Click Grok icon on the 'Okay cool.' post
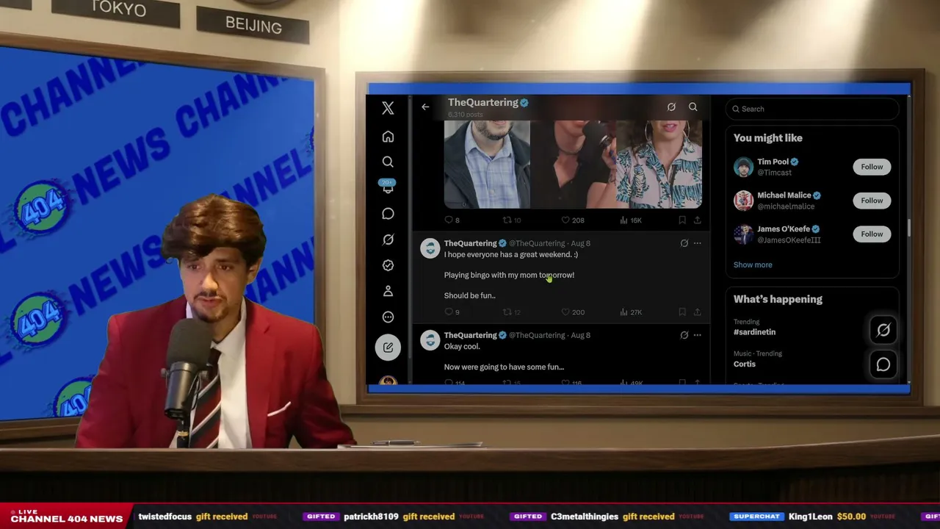The height and width of the screenshot is (529, 940). 684,335
